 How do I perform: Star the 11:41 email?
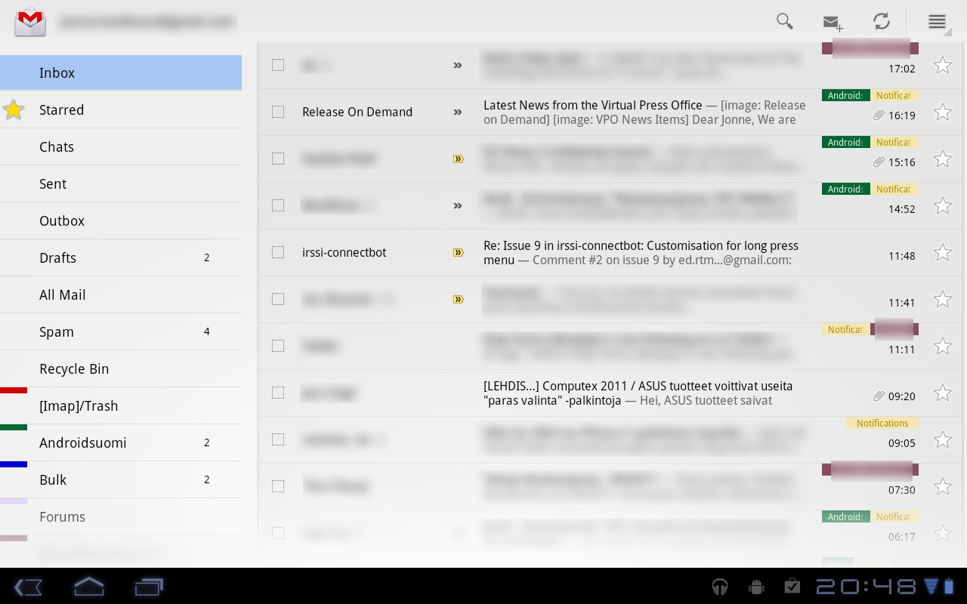tap(943, 299)
